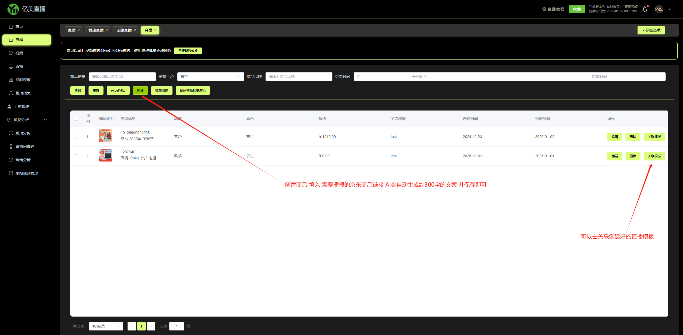683x335 pixels.
Task: Open the 电商平台 京东 dropdown
Action: click(210, 77)
